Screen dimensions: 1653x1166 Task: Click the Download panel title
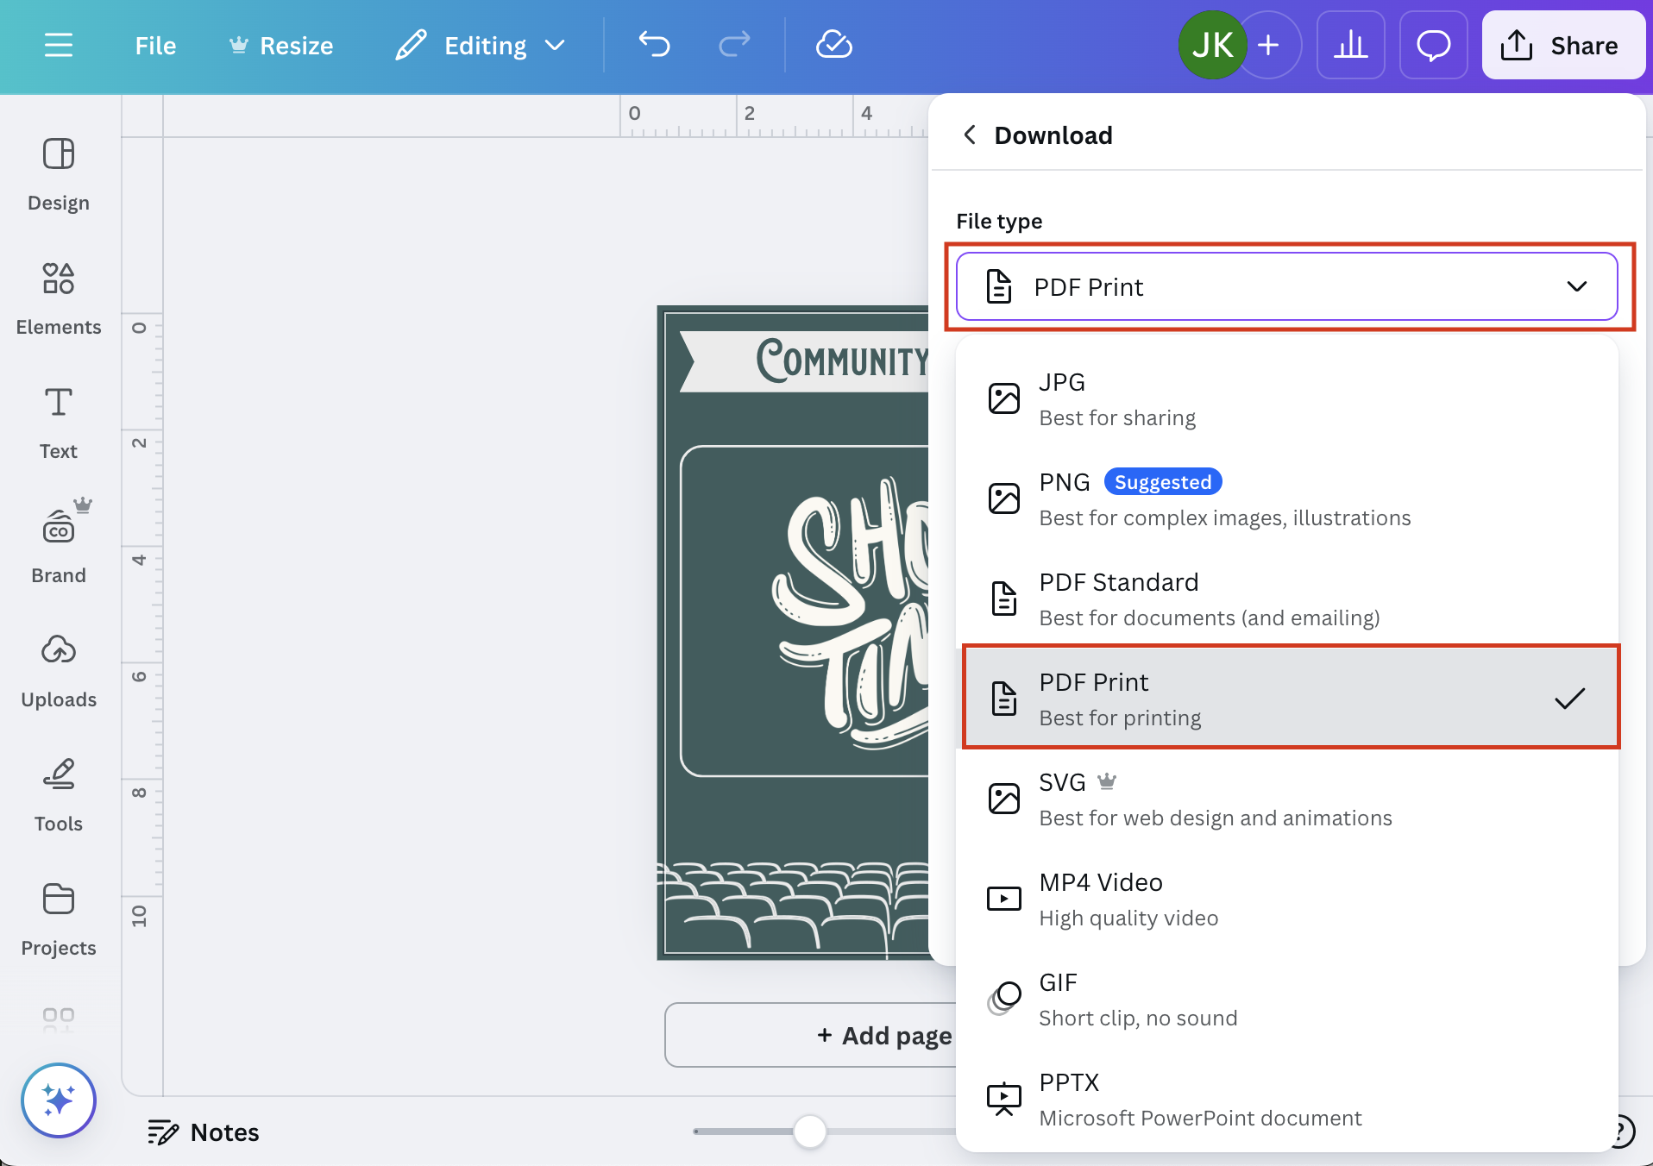coord(1053,135)
